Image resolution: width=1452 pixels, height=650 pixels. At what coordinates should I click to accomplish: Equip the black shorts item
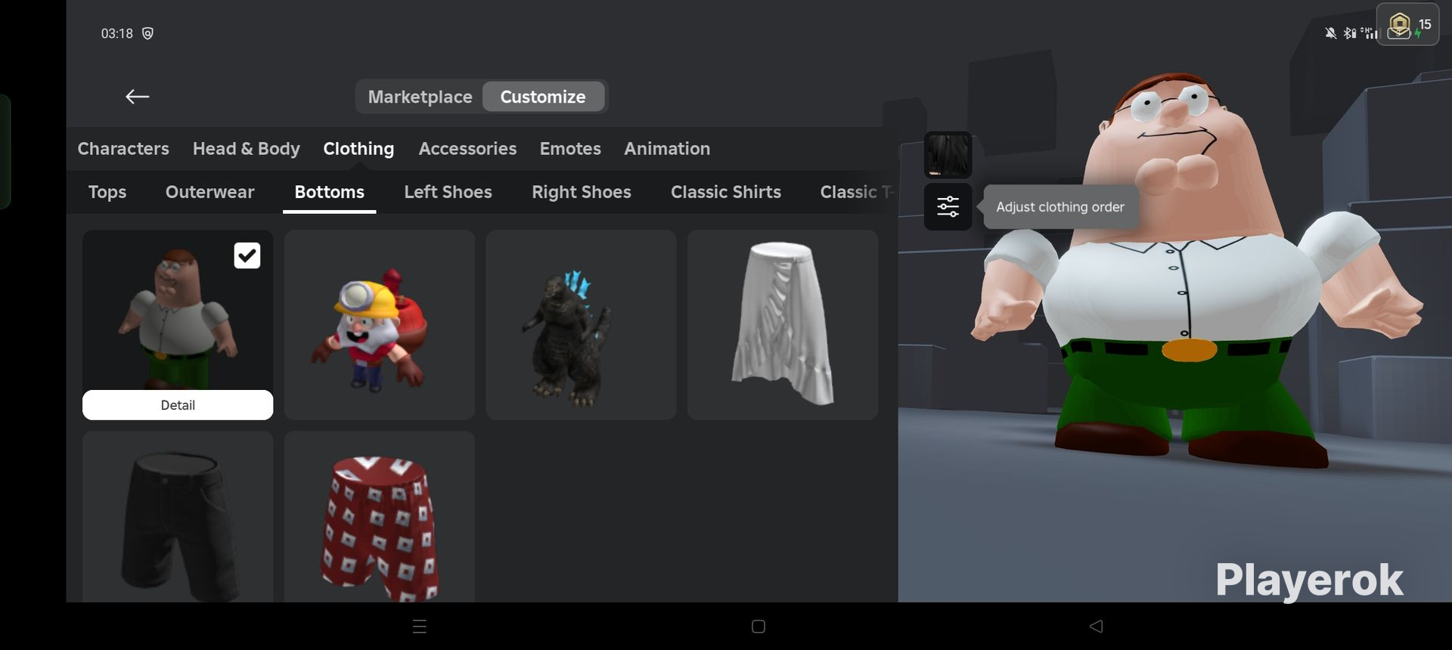tap(178, 517)
